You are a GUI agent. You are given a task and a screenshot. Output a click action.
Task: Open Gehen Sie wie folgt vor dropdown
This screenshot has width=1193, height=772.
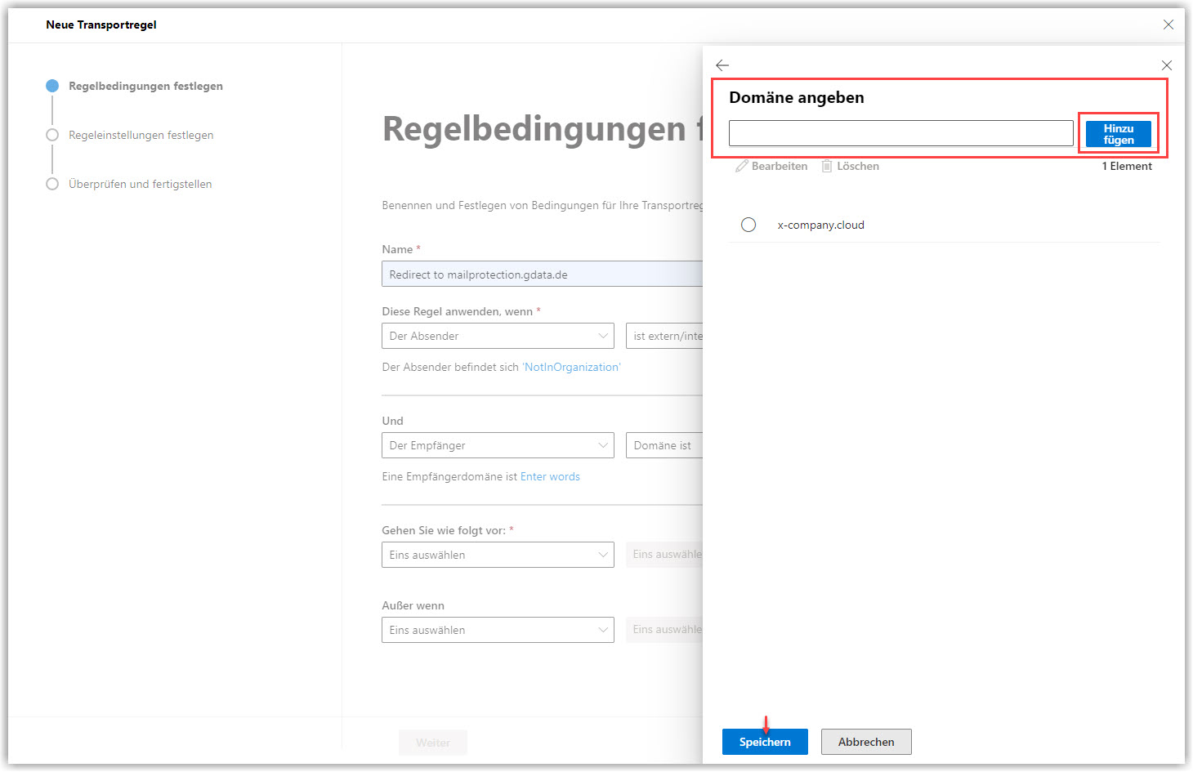[x=498, y=555]
